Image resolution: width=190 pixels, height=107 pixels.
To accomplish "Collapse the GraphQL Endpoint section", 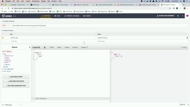I will [x=2, y=21].
